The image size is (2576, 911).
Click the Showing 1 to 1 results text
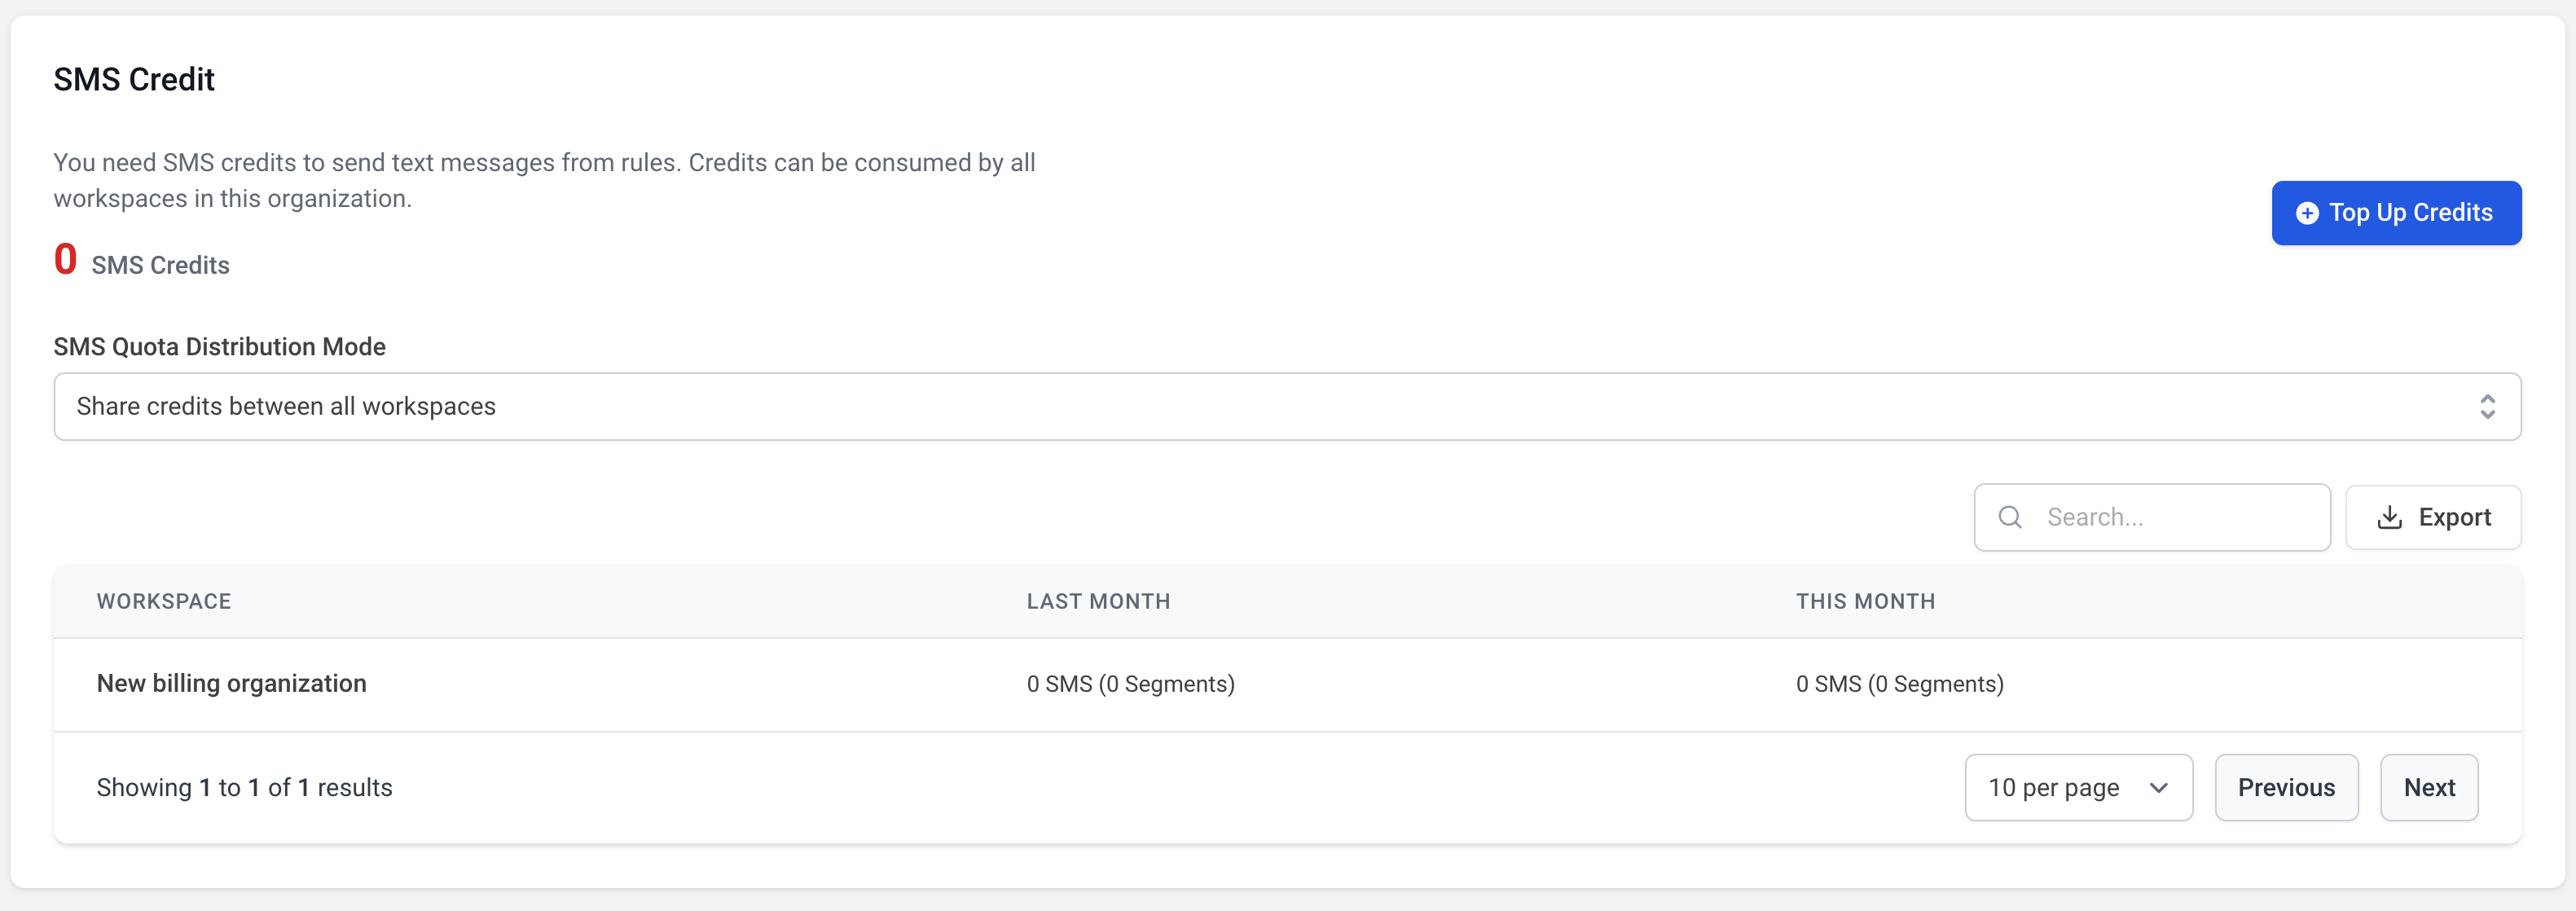tap(244, 788)
